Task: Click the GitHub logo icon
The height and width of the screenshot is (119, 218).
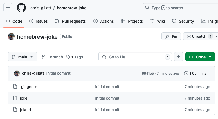Action: tap(21, 8)
